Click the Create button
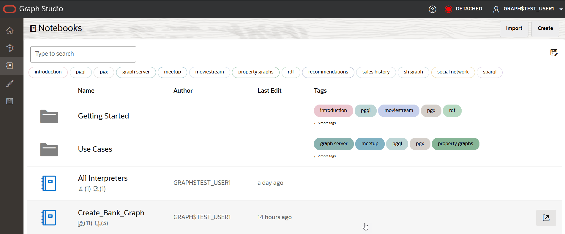The image size is (565, 234). click(545, 28)
